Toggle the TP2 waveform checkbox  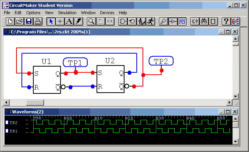(x=7, y=123)
